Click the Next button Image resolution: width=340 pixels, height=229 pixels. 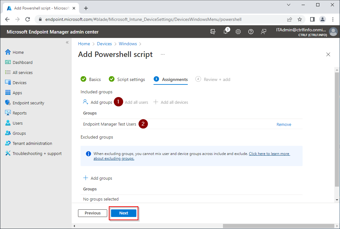[124, 213]
